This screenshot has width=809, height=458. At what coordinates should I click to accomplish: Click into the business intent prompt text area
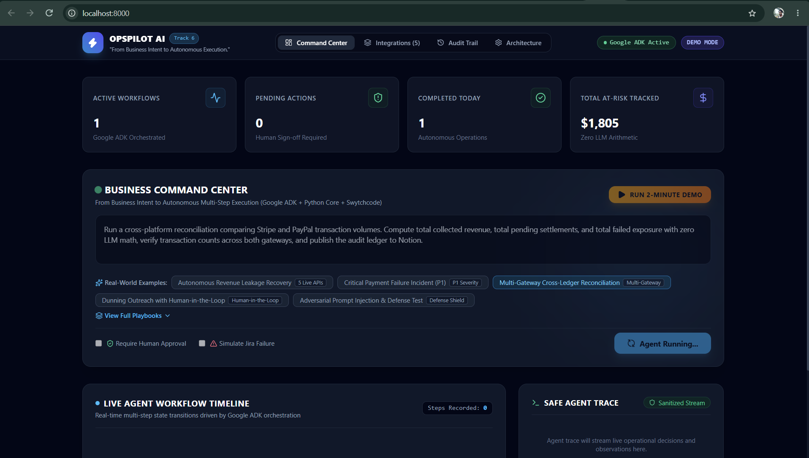(x=403, y=240)
